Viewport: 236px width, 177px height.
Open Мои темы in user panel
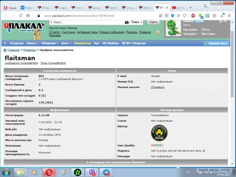click(208, 34)
